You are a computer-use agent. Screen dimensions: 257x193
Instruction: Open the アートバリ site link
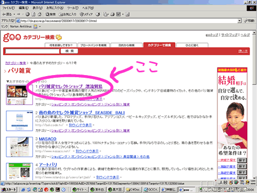coord(48,165)
